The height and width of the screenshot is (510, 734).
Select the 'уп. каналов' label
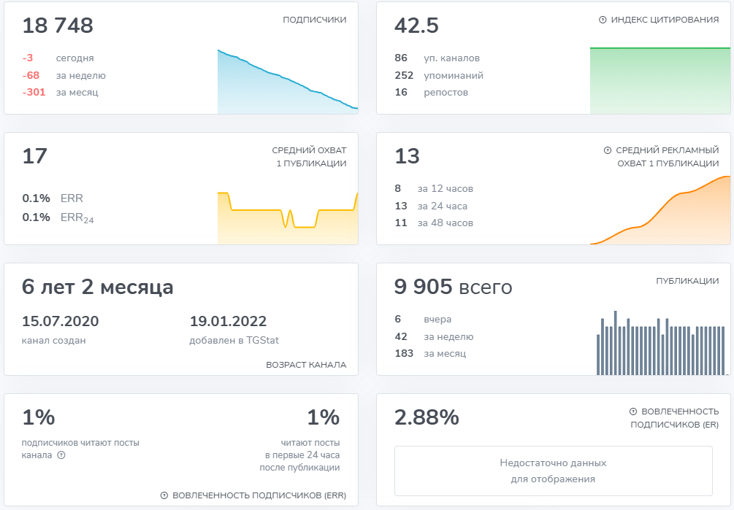point(452,58)
